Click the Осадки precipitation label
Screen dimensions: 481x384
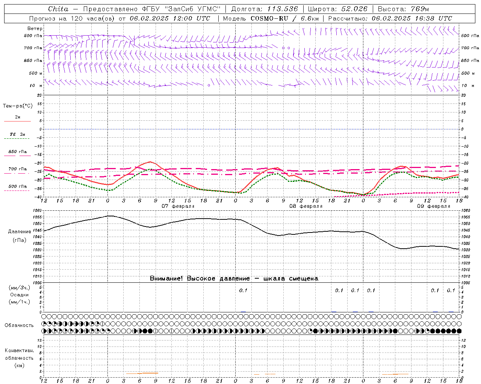click(20, 295)
